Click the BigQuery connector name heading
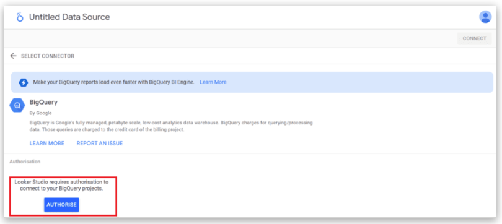502x224 pixels. [x=43, y=102]
